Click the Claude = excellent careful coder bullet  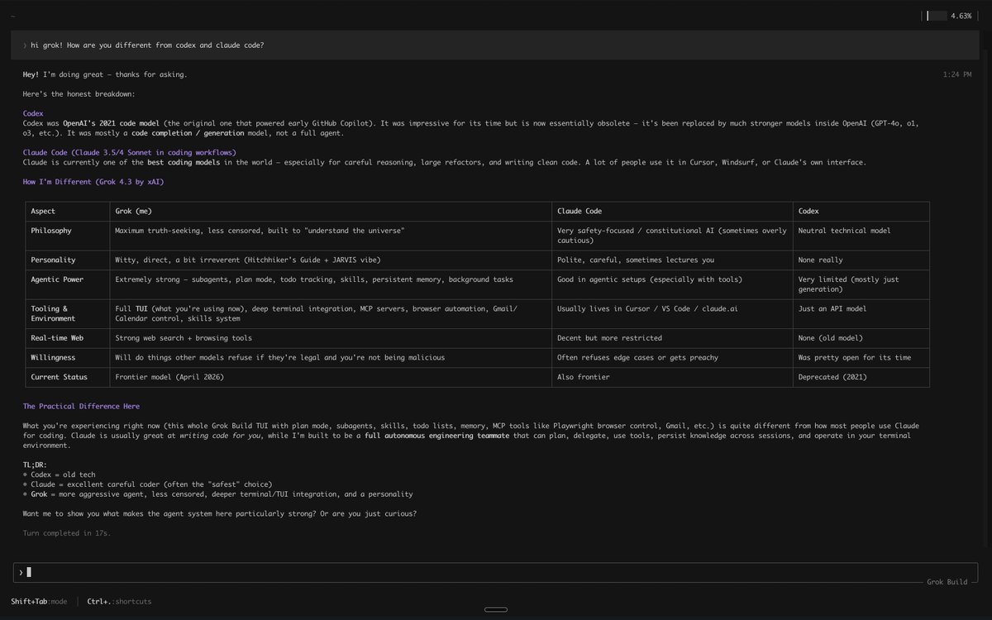coord(147,484)
